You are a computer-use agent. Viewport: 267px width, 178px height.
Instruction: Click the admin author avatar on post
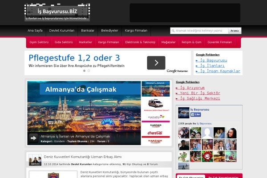[x=35, y=160]
